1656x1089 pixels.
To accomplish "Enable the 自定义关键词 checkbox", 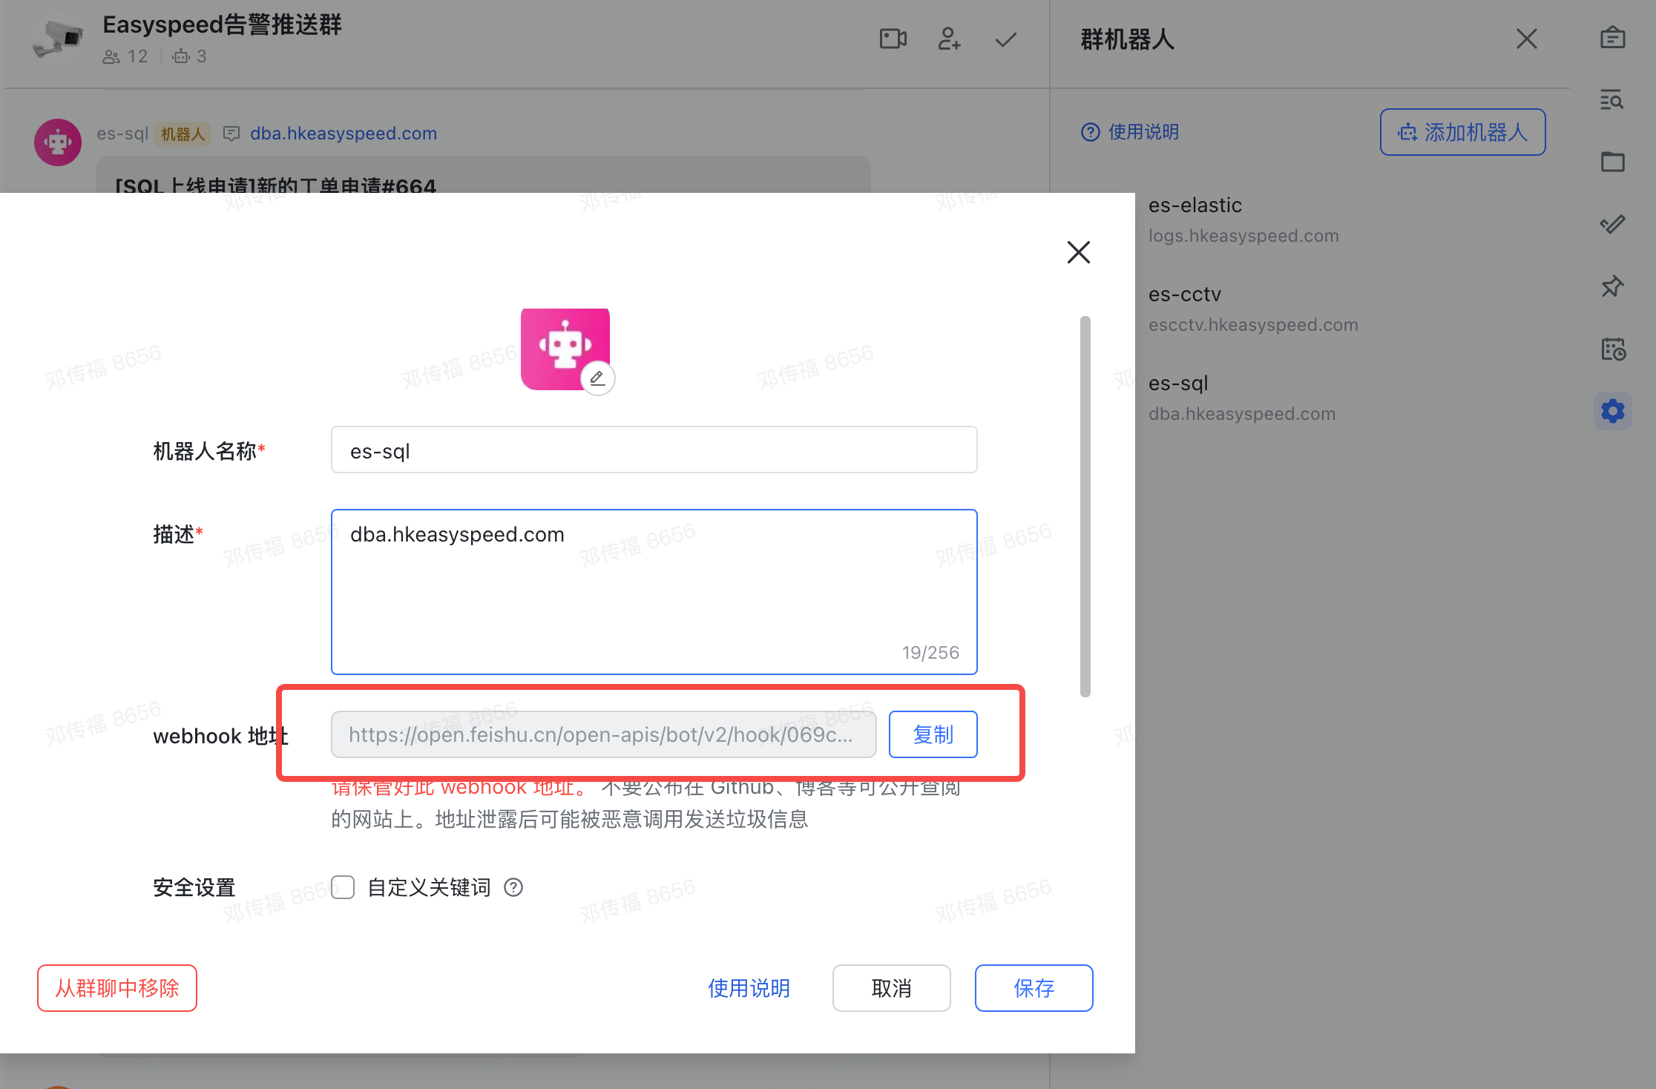I will click(x=343, y=887).
